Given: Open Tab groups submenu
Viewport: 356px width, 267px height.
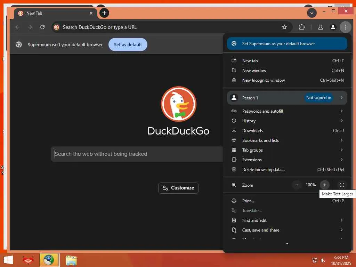Looking at the screenshot, I should pos(287,150).
